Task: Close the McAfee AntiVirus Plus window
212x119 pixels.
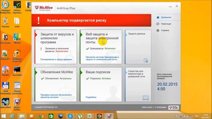Action: pos(177,6)
